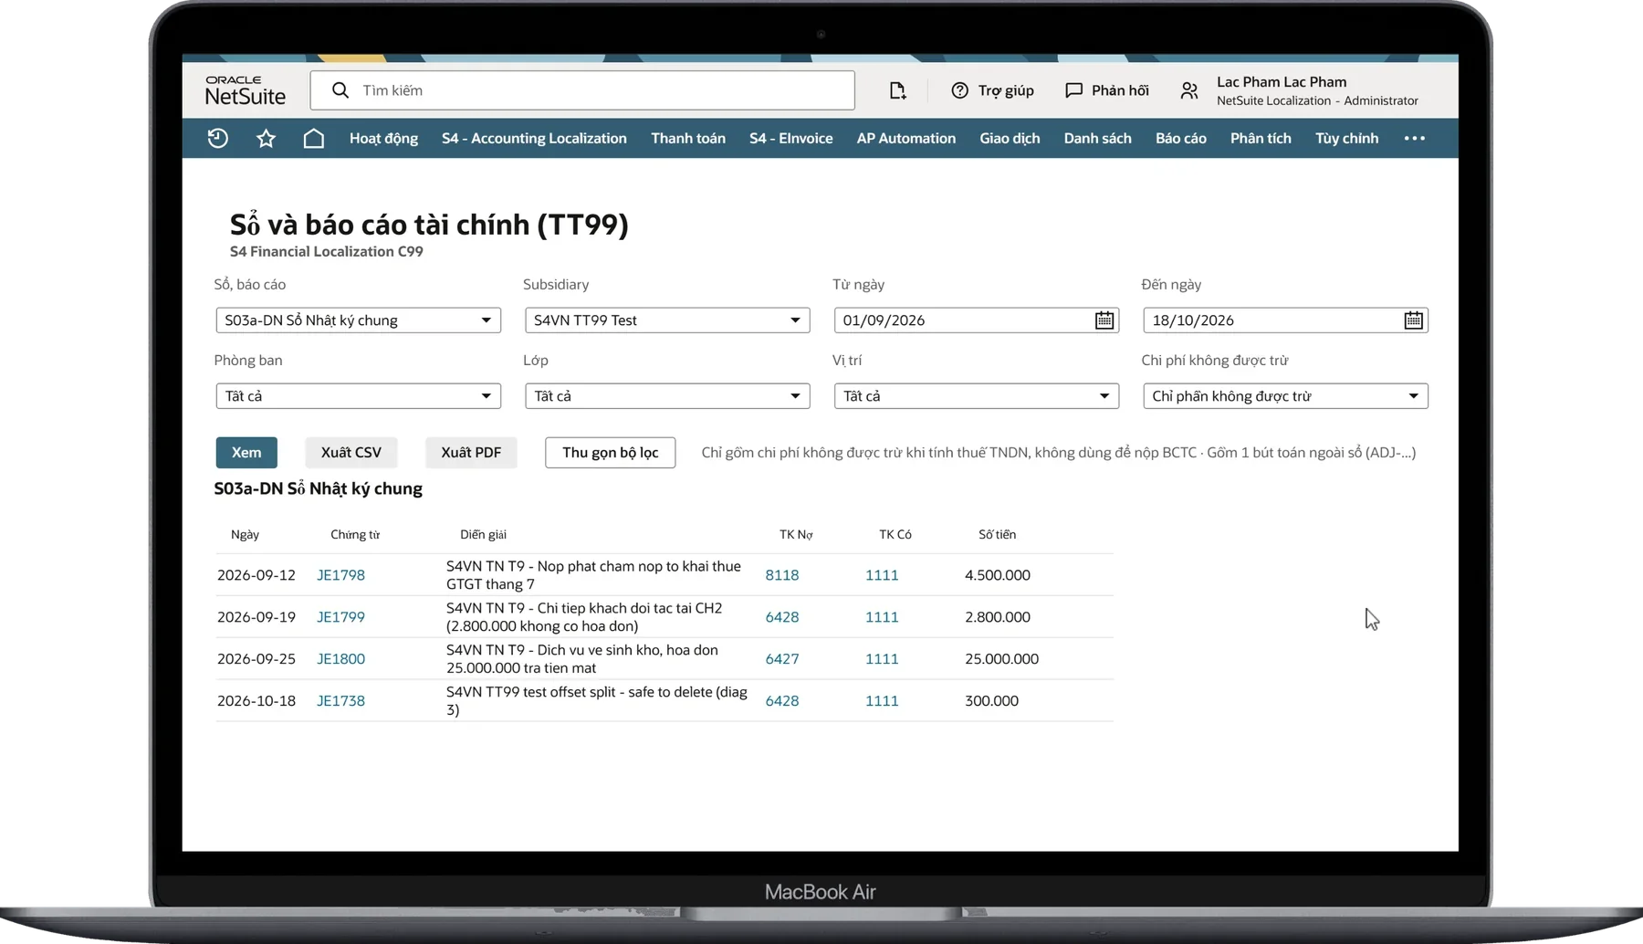This screenshot has width=1643, height=944.
Task: Click the Tìm kiếm search field
Action: [x=582, y=90]
